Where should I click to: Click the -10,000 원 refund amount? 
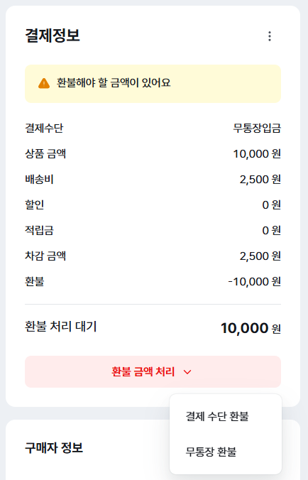(255, 281)
